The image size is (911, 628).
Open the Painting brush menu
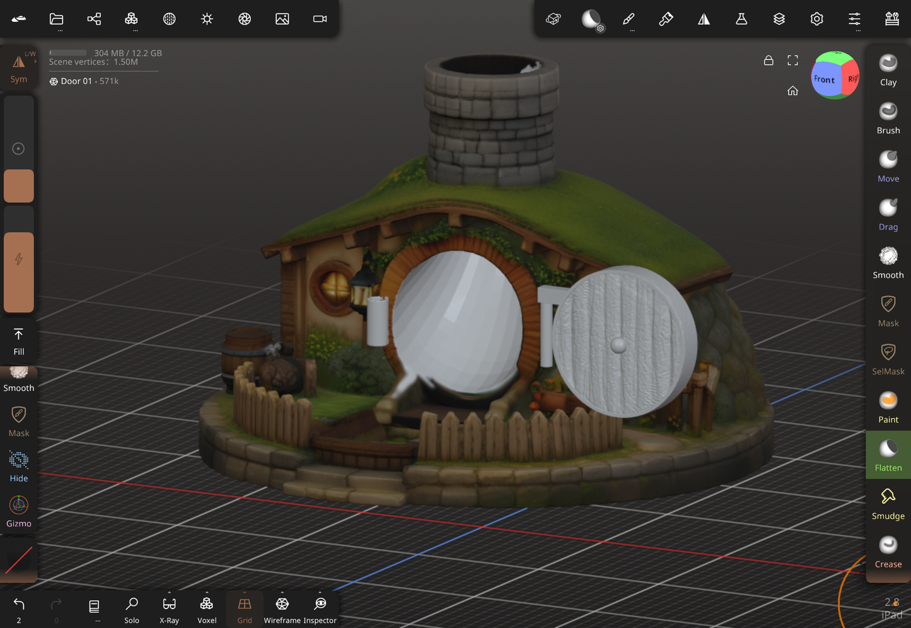[629, 19]
